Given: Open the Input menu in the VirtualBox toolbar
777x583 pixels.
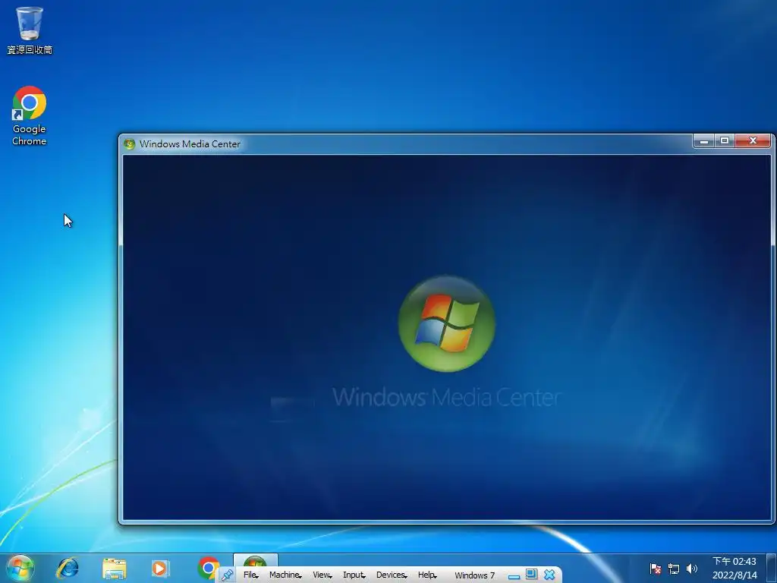Looking at the screenshot, I should click(354, 575).
